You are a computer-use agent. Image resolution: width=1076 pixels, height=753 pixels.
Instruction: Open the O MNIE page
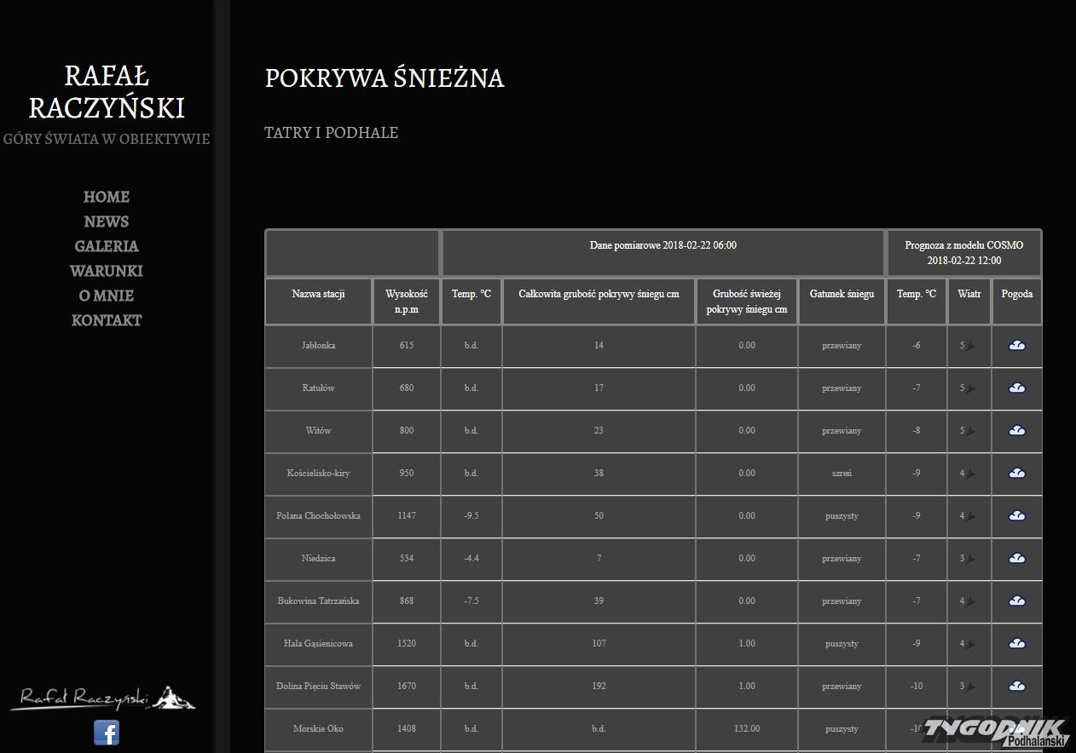pos(107,296)
